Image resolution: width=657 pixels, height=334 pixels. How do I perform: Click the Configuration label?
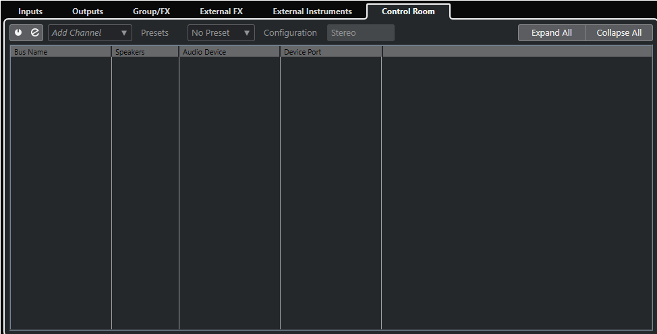coord(290,32)
